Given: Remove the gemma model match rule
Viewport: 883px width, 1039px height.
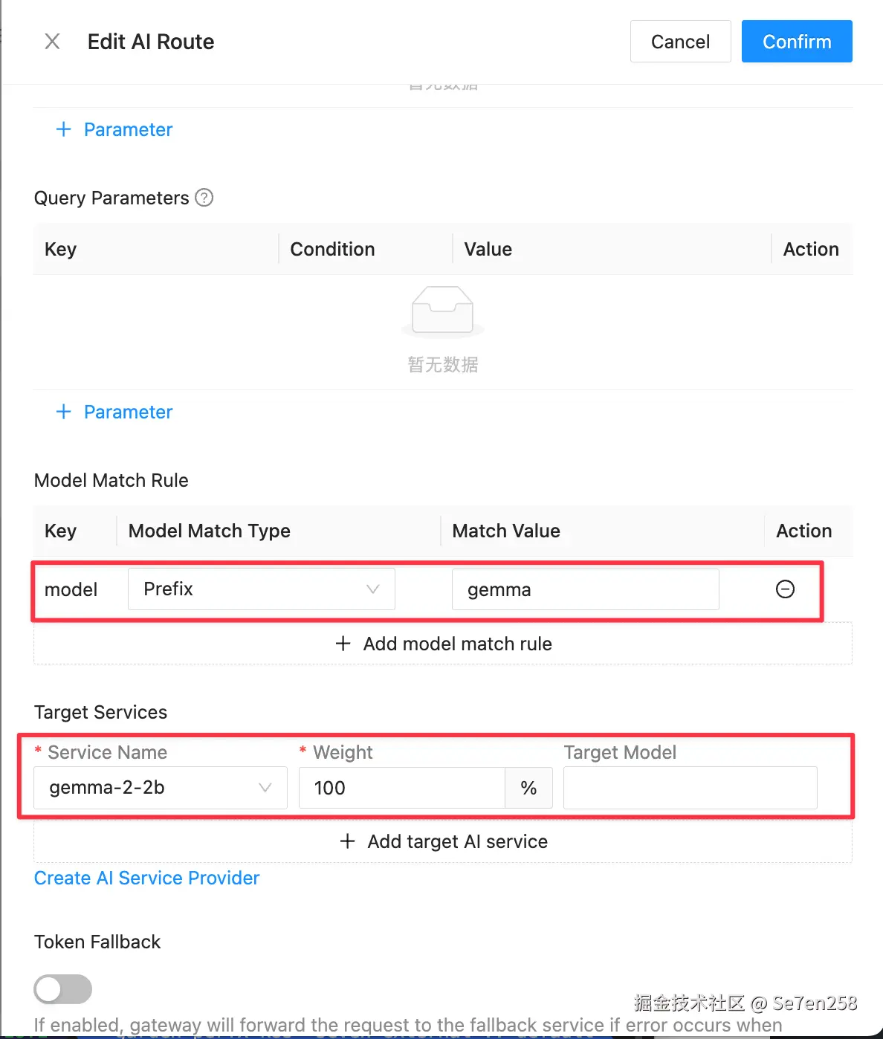Looking at the screenshot, I should point(785,589).
